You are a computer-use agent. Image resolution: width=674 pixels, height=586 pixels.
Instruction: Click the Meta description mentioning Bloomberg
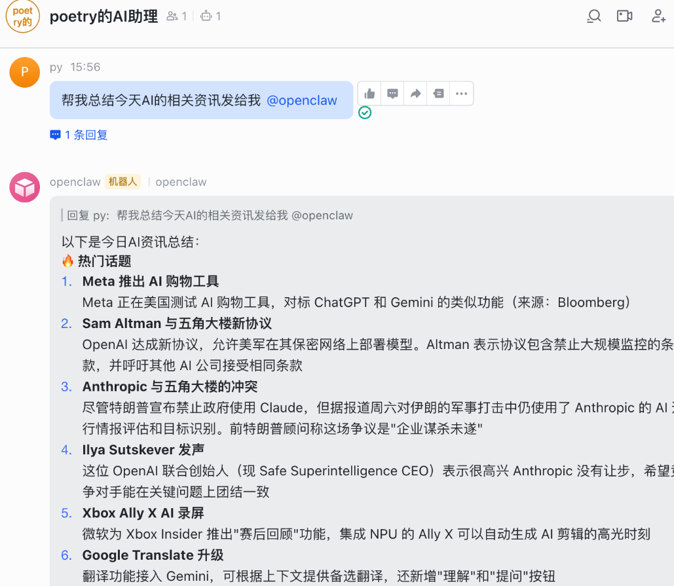click(356, 302)
